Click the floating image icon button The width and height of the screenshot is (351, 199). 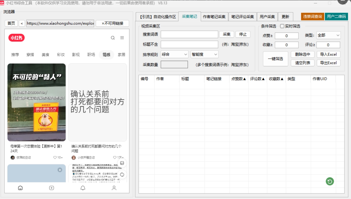[x=122, y=163]
